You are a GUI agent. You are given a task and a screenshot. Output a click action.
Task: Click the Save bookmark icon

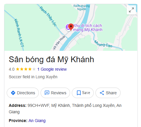(79, 93)
